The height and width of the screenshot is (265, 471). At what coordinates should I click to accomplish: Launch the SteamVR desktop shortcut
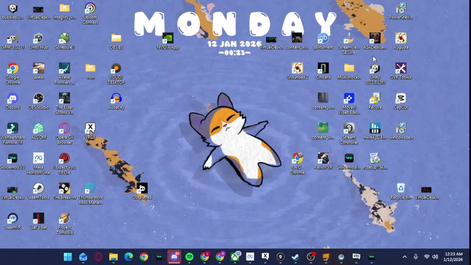[13, 221]
